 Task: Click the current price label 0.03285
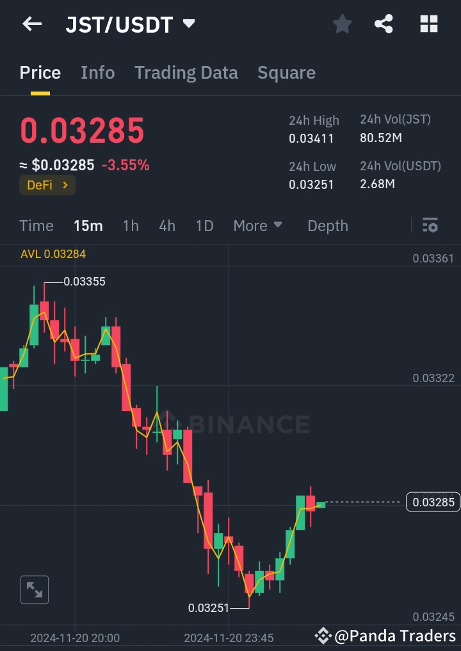click(x=433, y=502)
